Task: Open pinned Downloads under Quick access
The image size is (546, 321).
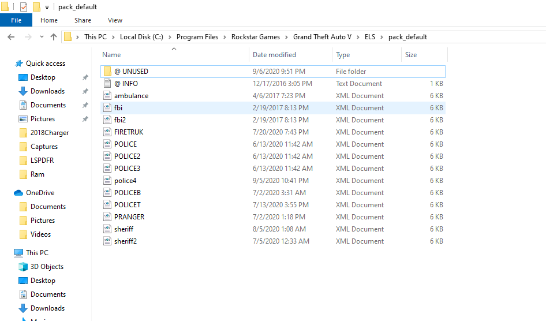Action: [x=47, y=91]
